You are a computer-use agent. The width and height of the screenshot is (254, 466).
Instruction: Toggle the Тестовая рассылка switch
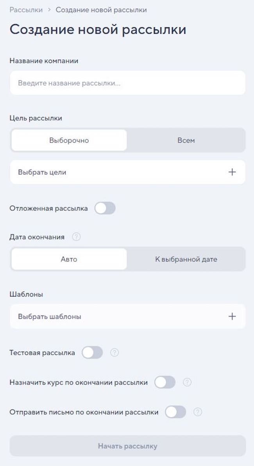point(92,353)
